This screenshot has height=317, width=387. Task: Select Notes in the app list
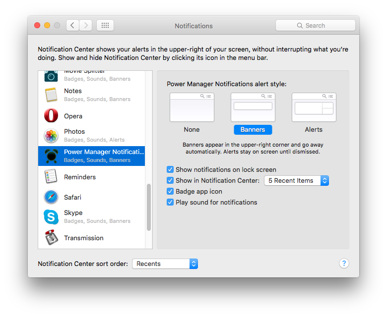[92, 95]
